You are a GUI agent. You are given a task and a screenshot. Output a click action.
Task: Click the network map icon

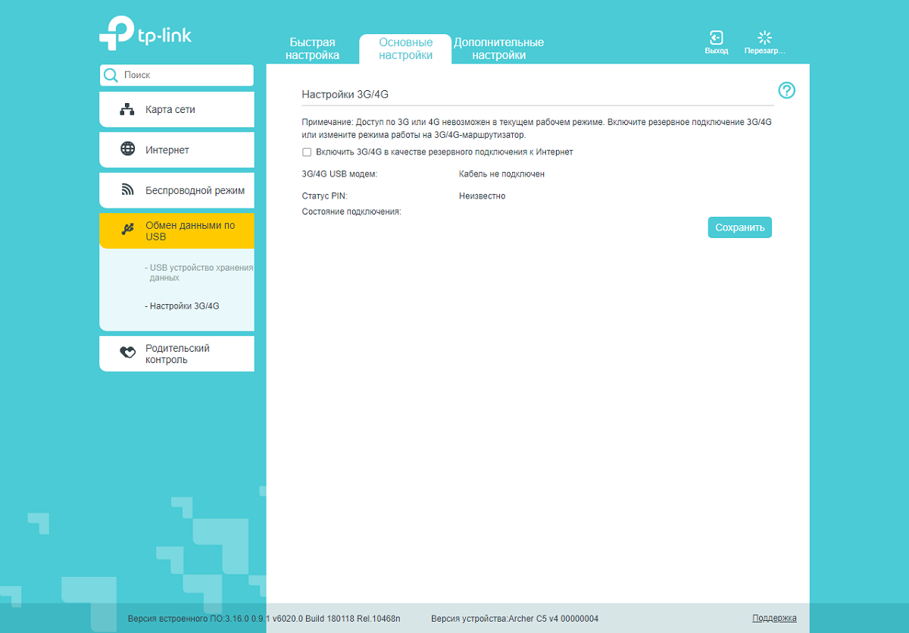pyautogui.click(x=127, y=110)
